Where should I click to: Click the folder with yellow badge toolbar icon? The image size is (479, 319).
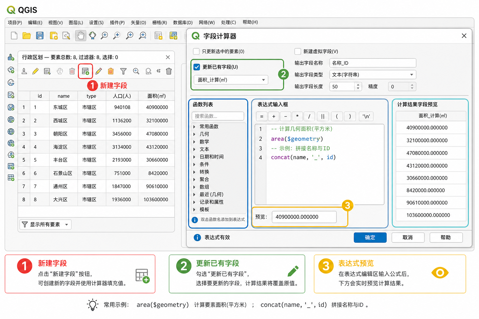point(54,36)
